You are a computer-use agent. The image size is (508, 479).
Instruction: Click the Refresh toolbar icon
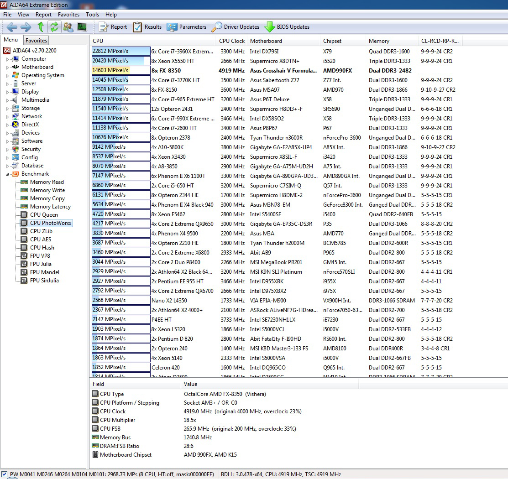(x=54, y=27)
